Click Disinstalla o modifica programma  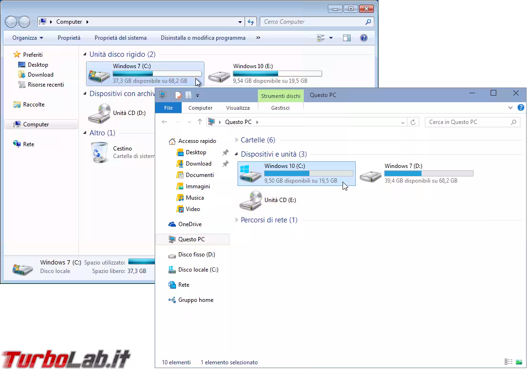[202, 37]
